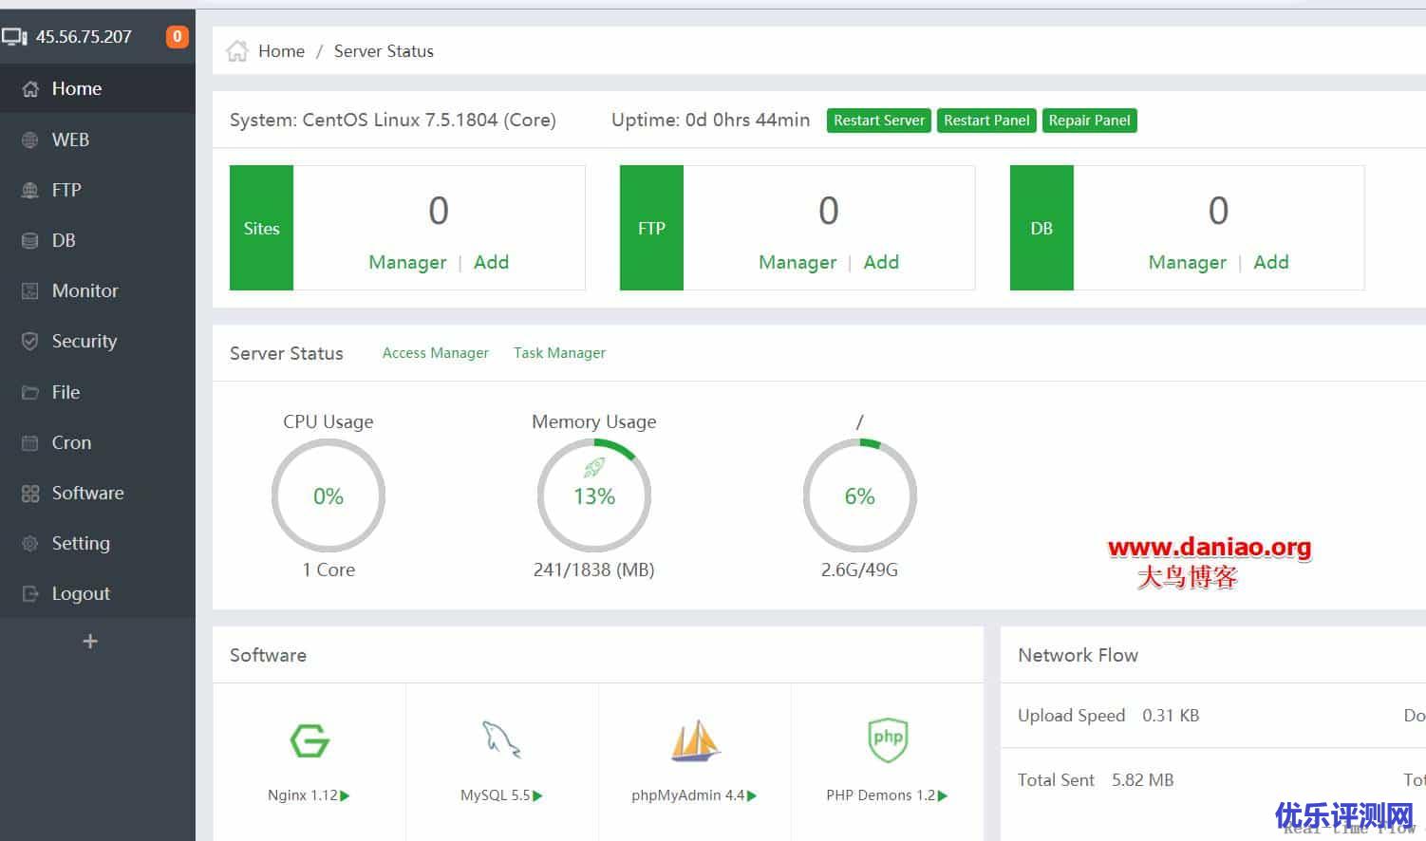
Task: Click Add link in DB card
Action: (x=1271, y=262)
